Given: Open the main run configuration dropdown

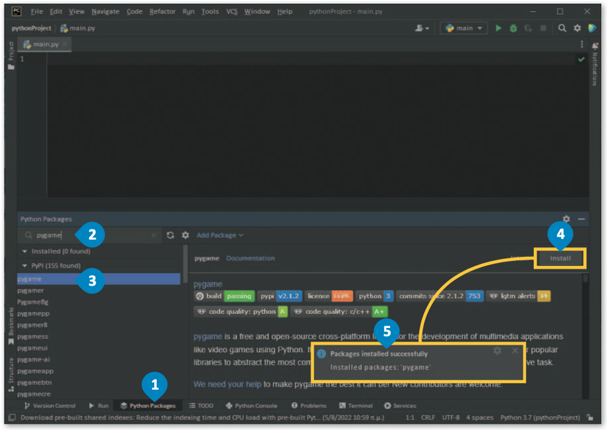Looking at the screenshot, I should pos(464,28).
